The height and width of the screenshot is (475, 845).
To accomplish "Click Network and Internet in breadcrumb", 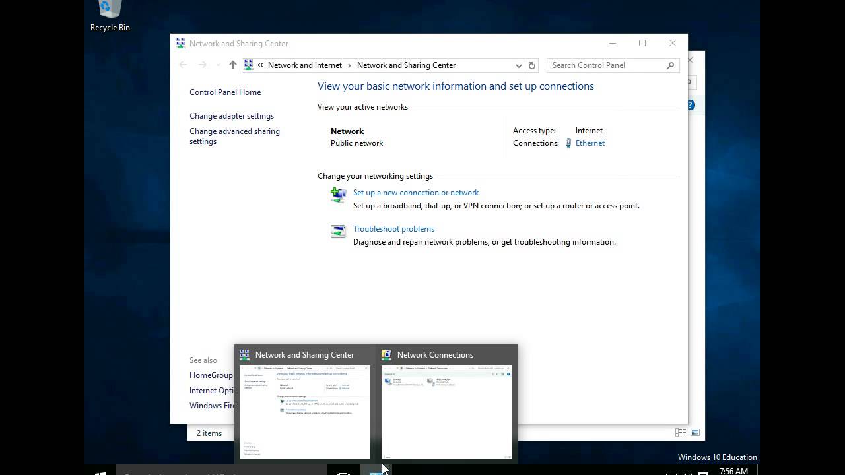I will tap(305, 65).
